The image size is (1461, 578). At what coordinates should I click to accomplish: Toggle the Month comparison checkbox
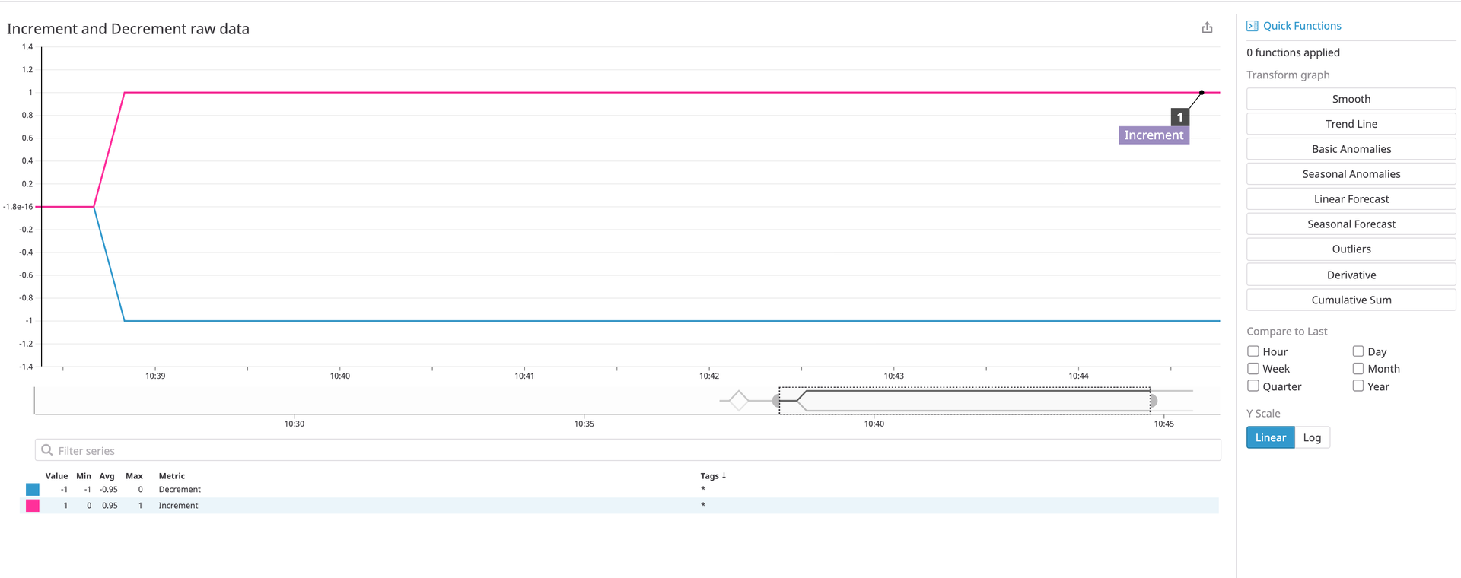click(1358, 369)
